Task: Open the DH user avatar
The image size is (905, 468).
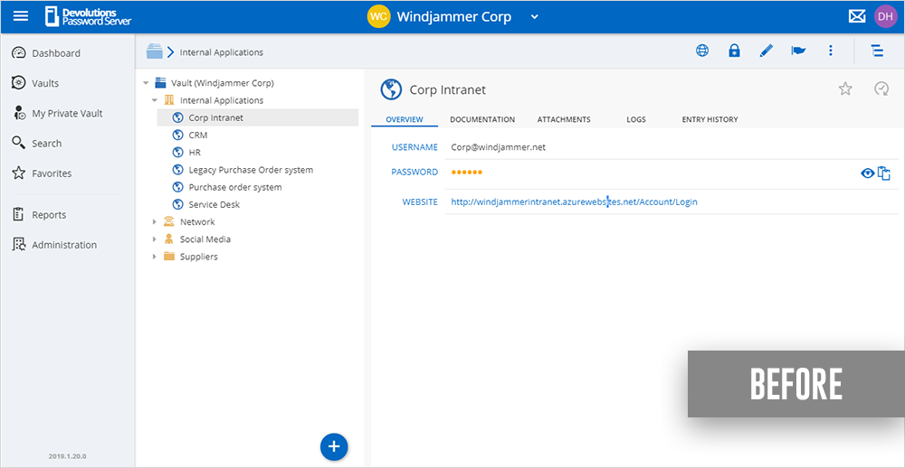Action: [885, 16]
